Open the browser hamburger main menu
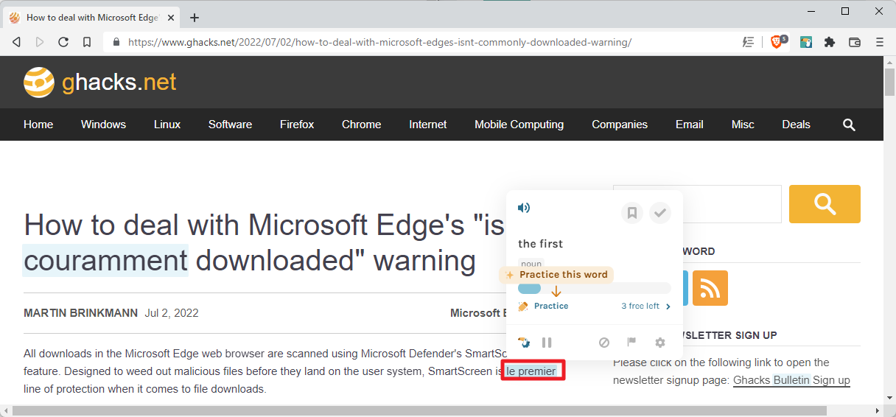The height and width of the screenshot is (417, 896). pyautogui.click(x=880, y=43)
